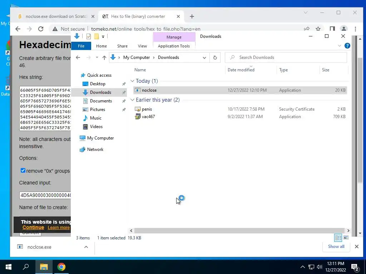This screenshot has height=274, width=366.
Task: Open the Chrome profile avatar
Action: point(343,29)
